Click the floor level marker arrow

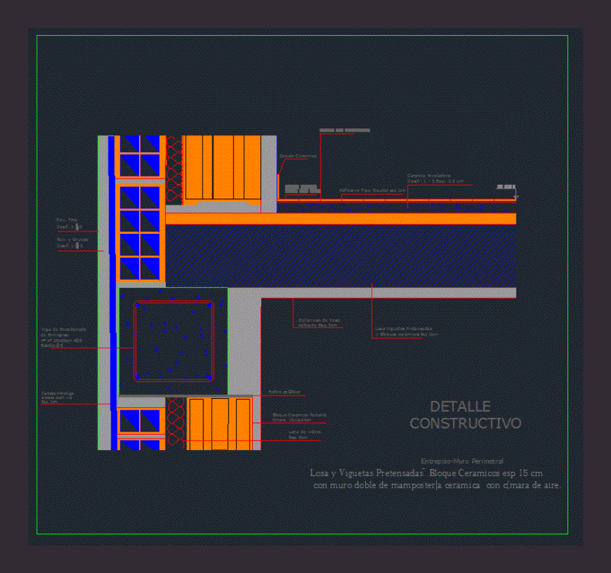[516, 194]
